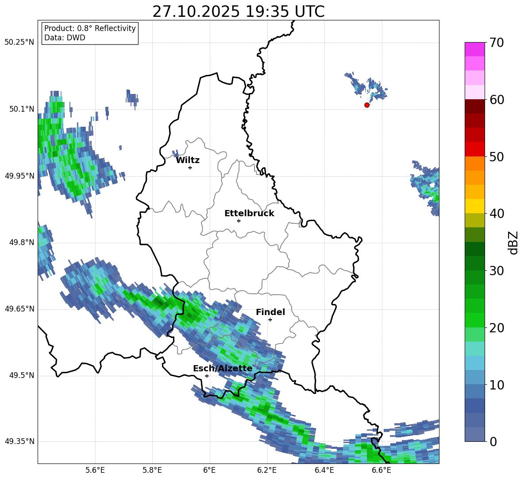This screenshot has width=524, height=479.
Task: Click the 49.95°N latitude label
Action: coord(19,176)
